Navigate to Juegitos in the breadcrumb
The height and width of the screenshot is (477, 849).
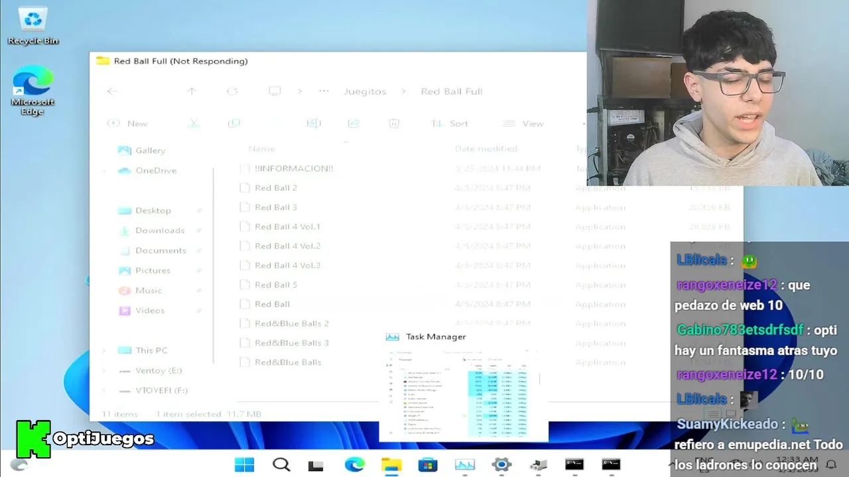click(x=365, y=91)
